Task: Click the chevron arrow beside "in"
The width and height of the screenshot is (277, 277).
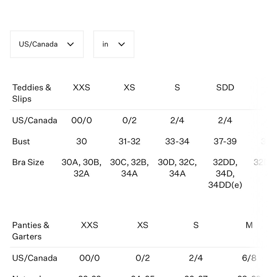Action: tap(122, 44)
